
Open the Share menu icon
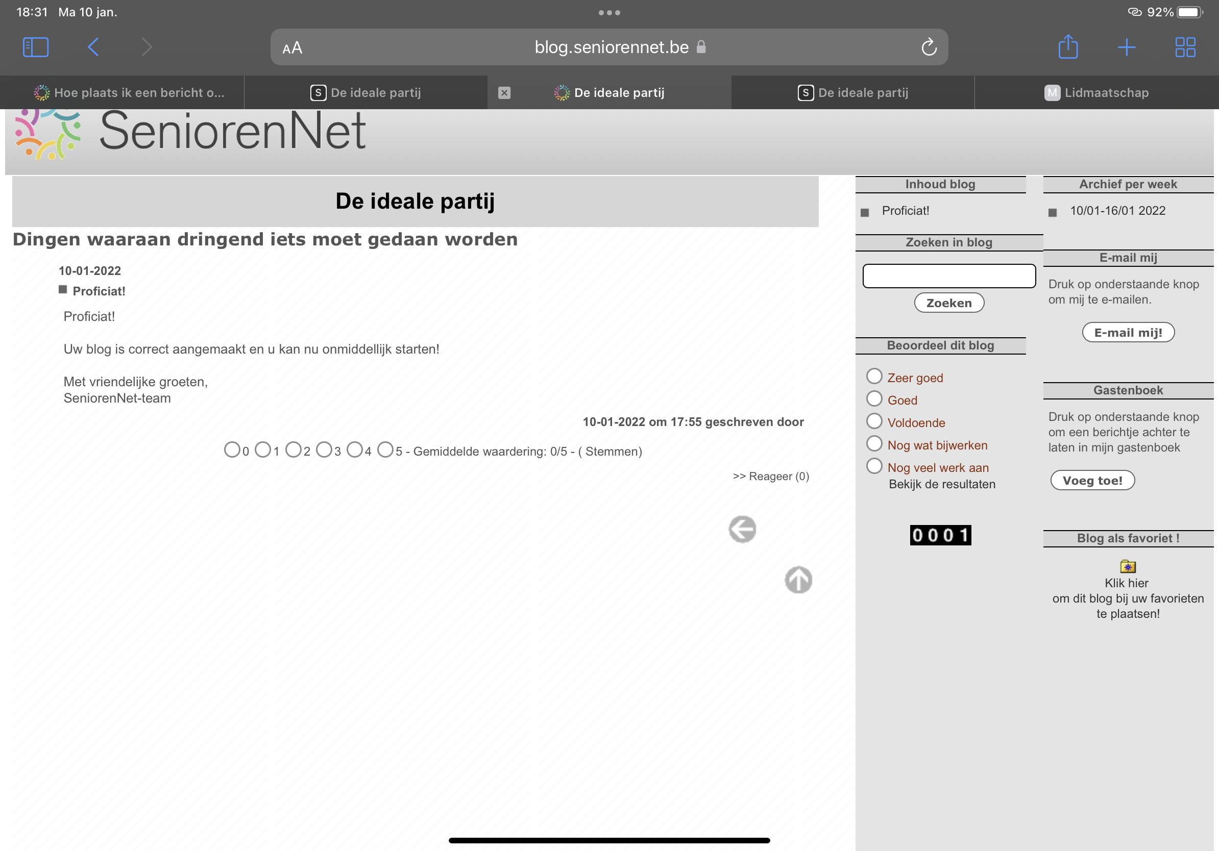coord(1069,47)
